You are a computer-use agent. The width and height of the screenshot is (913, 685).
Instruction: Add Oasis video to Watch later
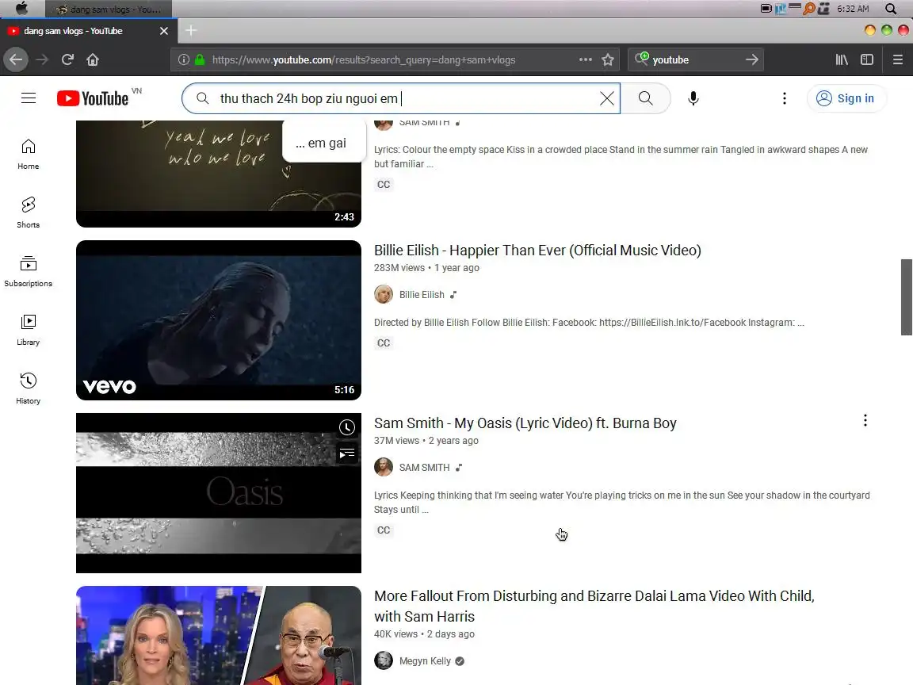pos(347,427)
